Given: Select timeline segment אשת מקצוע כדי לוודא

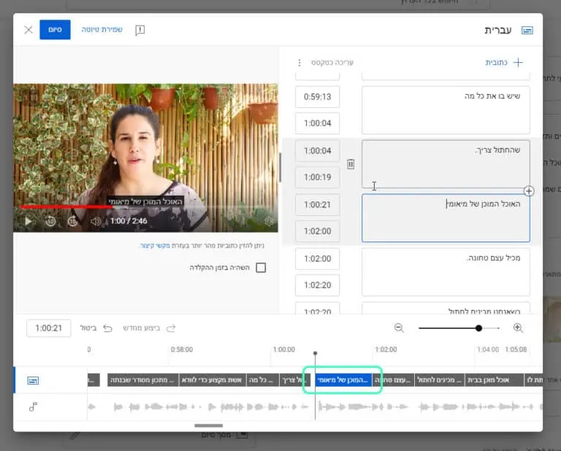Looking at the screenshot, I should click(212, 380).
